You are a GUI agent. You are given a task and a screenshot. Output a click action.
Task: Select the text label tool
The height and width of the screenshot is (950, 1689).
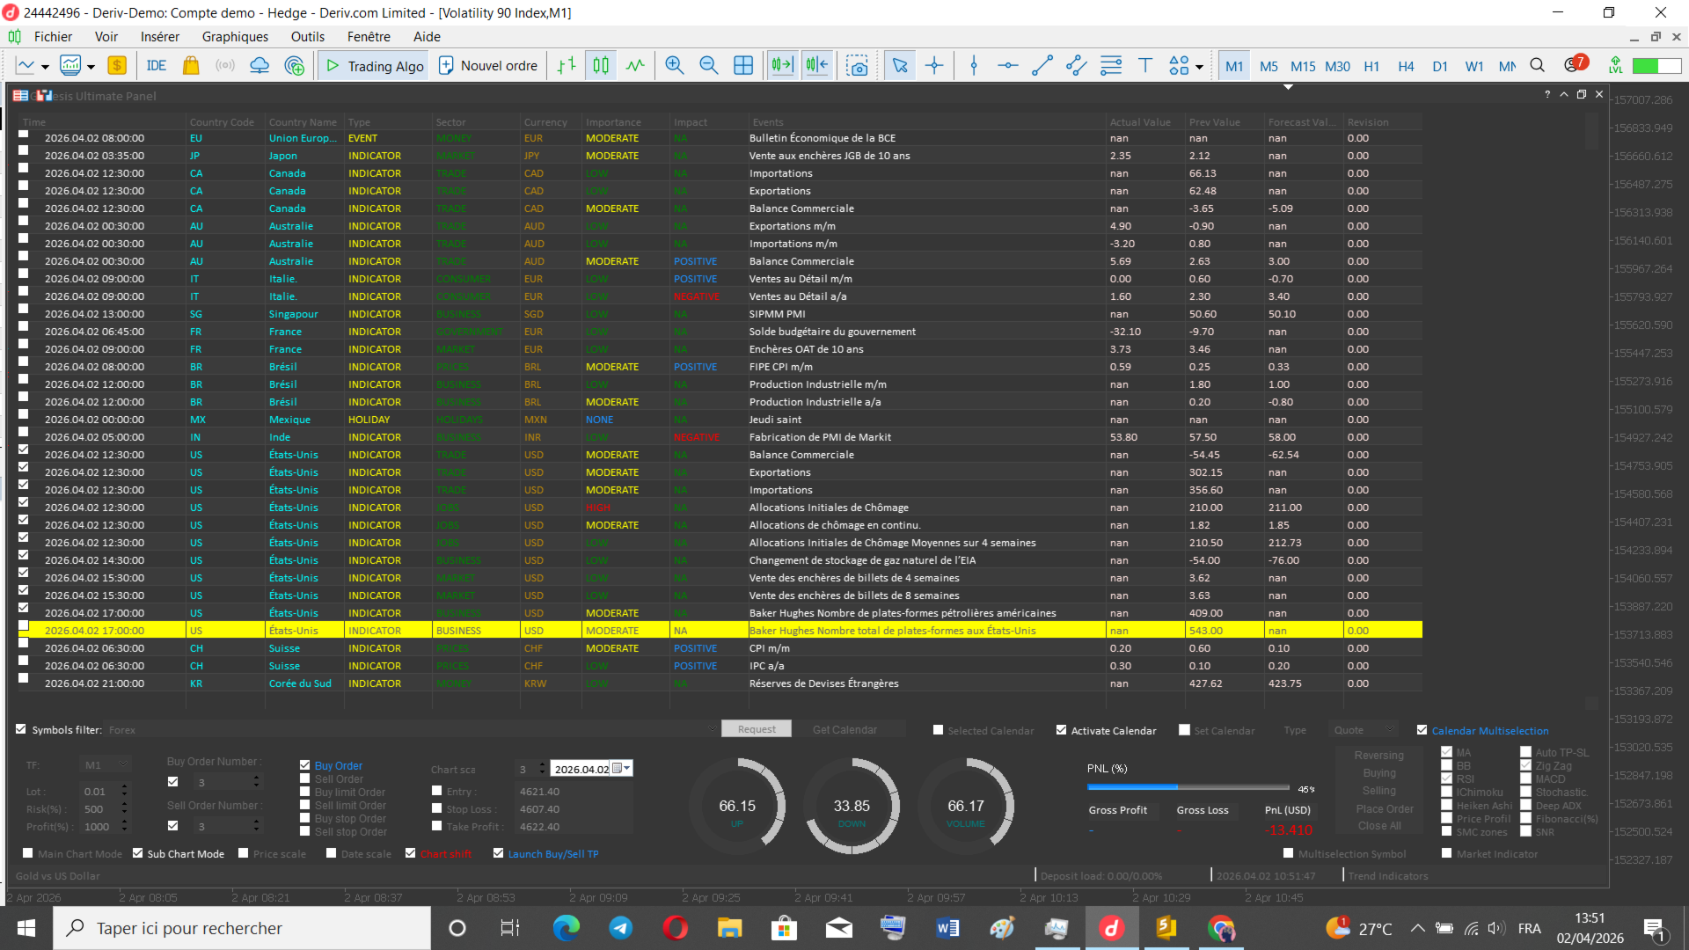[x=1145, y=66]
